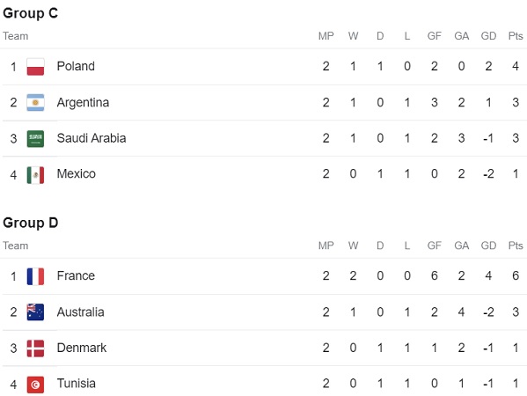Viewport: 527px width, 396px height.
Task: Click the Tunisia flag icon
Action: [35, 385]
